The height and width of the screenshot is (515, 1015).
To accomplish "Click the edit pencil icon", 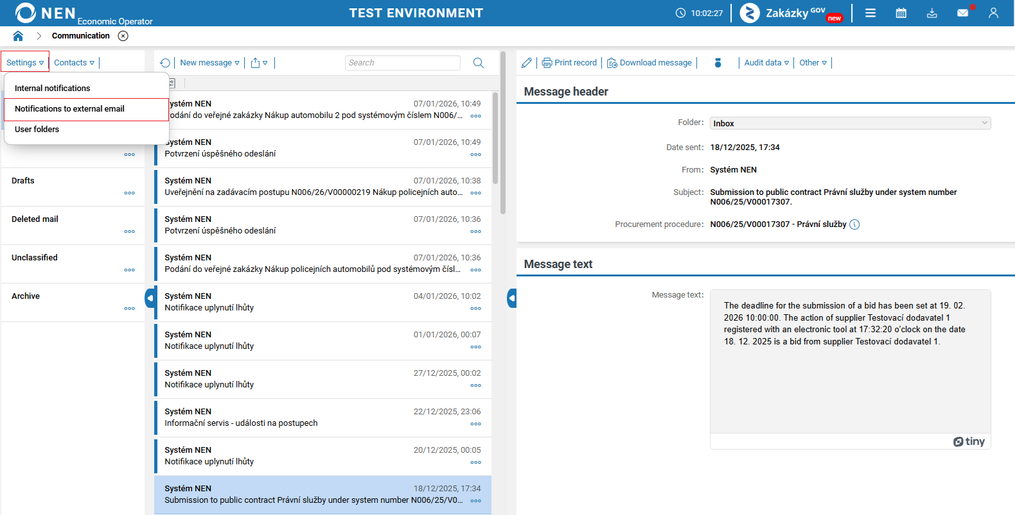I will 527,62.
